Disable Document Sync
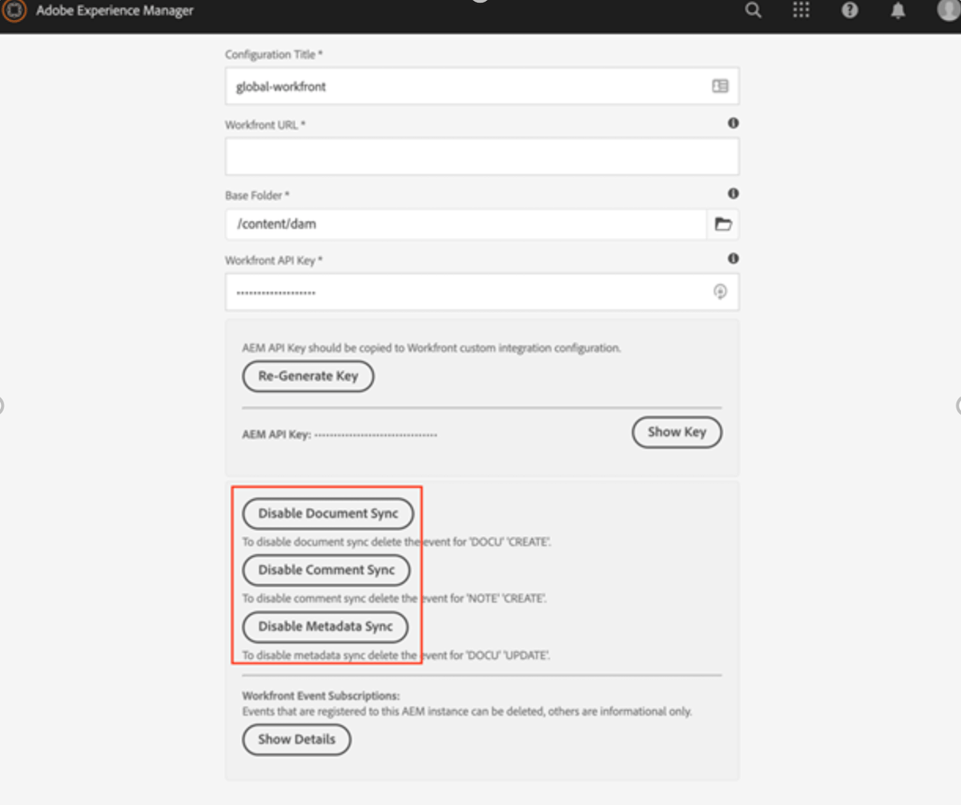This screenshot has height=805, width=961. point(328,513)
